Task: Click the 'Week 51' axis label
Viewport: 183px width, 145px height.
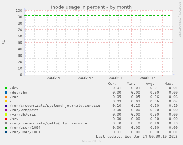Action: 54,78
